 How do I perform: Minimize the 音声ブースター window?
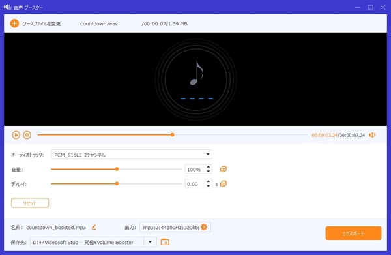tap(358, 7)
